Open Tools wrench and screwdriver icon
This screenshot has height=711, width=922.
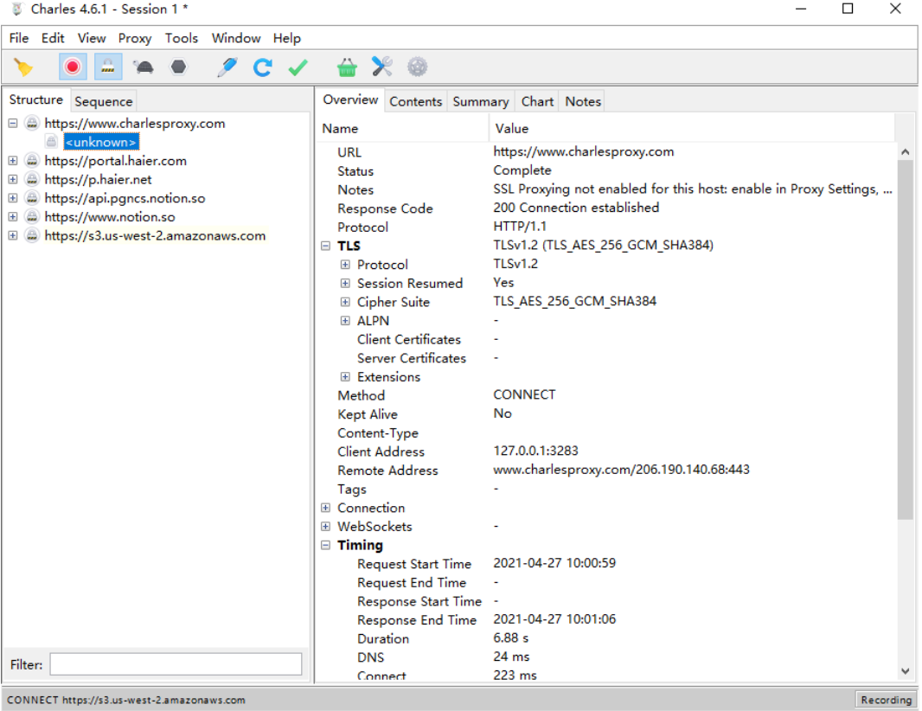point(382,67)
